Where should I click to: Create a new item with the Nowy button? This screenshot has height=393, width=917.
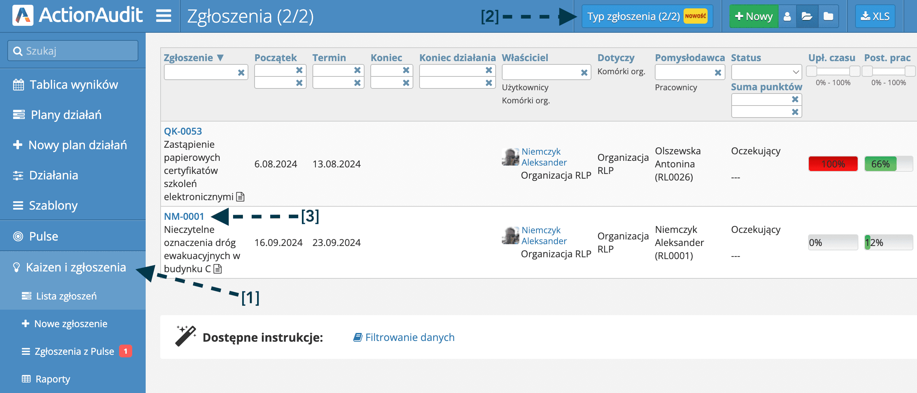pos(754,16)
